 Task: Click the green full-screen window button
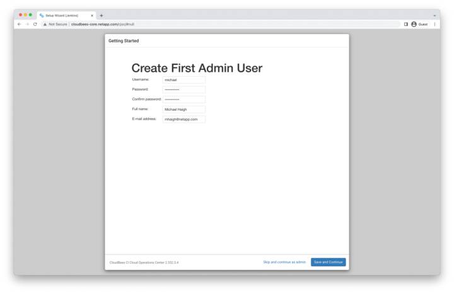[x=30, y=14]
